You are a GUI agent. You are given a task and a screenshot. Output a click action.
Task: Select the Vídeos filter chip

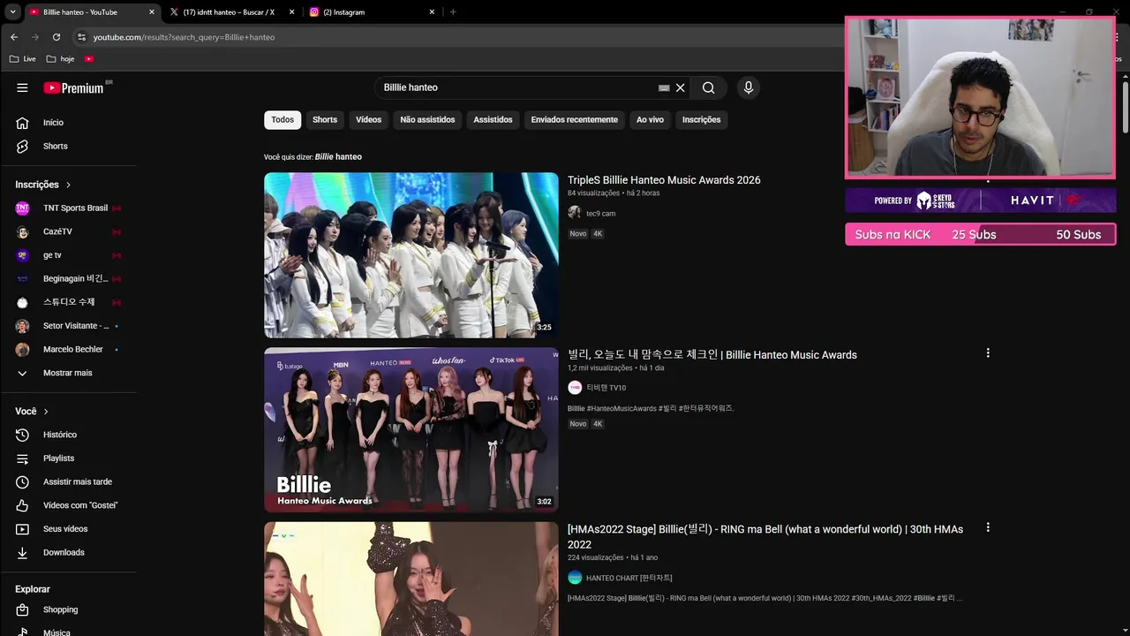click(368, 119)
